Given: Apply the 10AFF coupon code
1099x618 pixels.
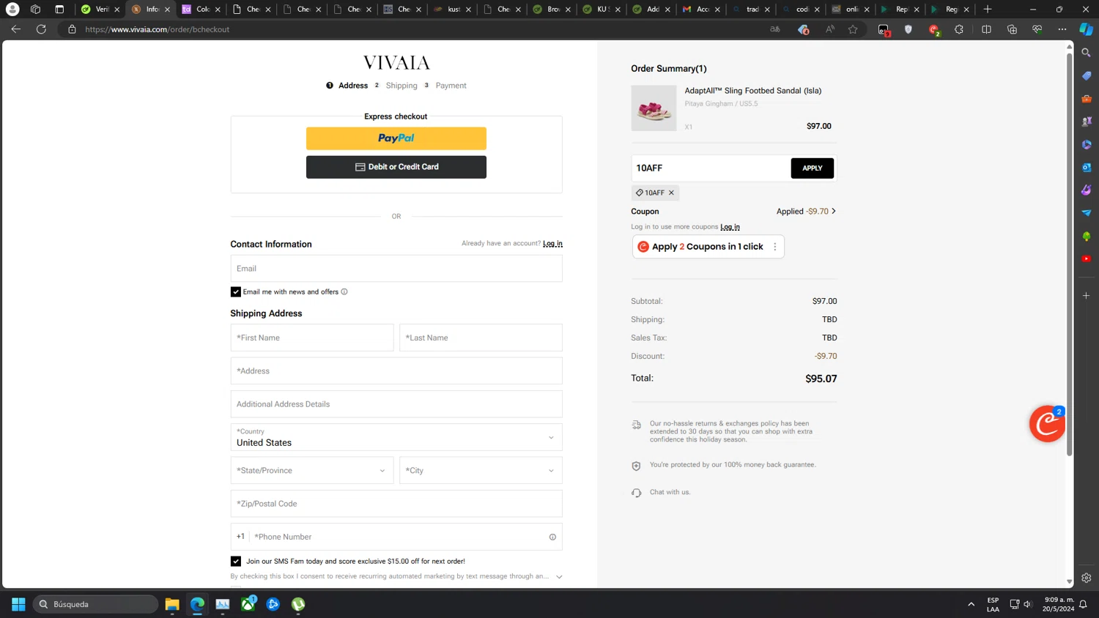Looking at the screenshot, I should click(812, 168).
